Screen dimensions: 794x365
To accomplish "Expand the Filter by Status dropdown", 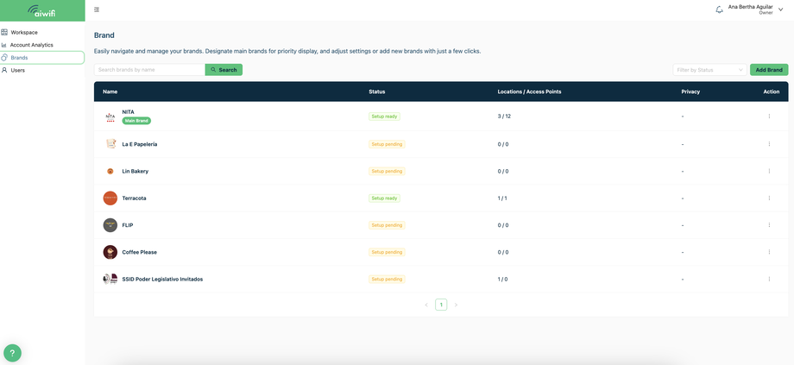I will point(709,70).
